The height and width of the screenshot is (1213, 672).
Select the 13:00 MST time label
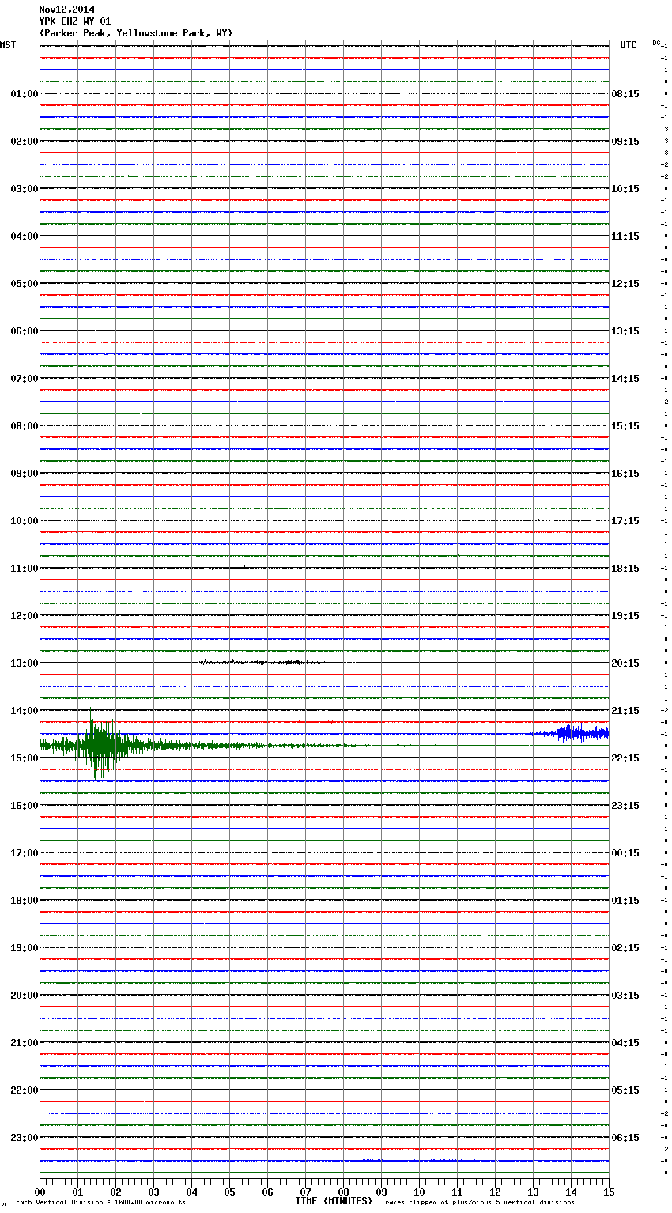tap(24, 663)
